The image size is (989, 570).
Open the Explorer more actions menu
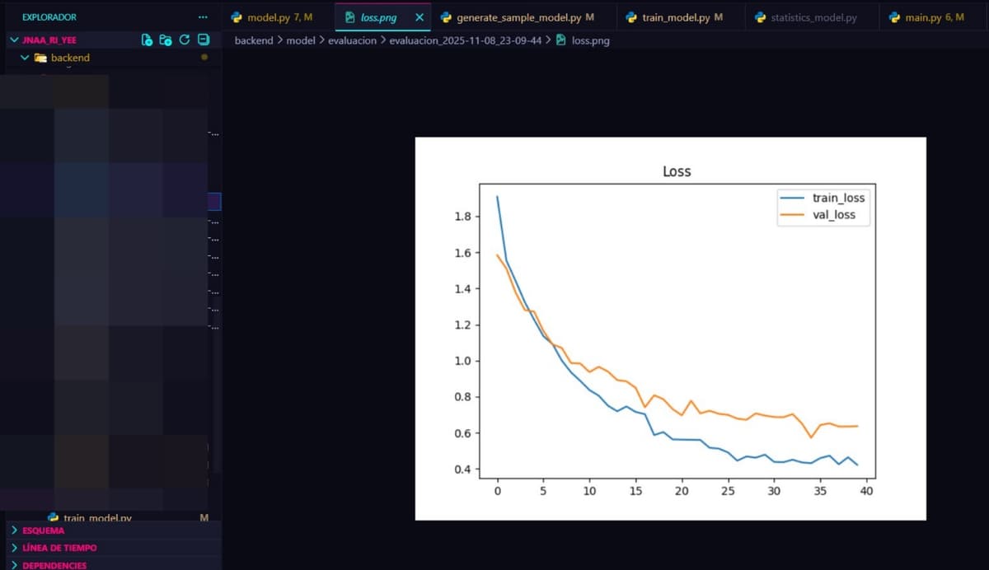coord(203,16)
